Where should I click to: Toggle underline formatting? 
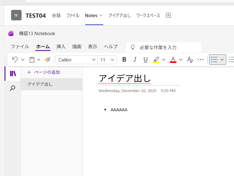coord(146,60)
